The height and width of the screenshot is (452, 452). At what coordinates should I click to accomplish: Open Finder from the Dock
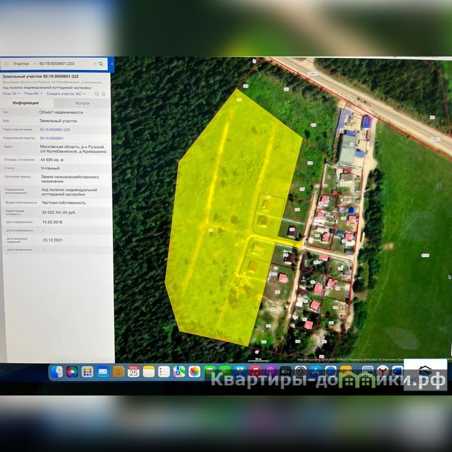point(56,371)
